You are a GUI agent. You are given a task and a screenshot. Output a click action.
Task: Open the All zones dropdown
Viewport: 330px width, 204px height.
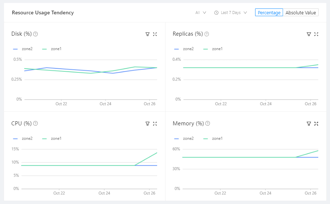coord(201,12)
